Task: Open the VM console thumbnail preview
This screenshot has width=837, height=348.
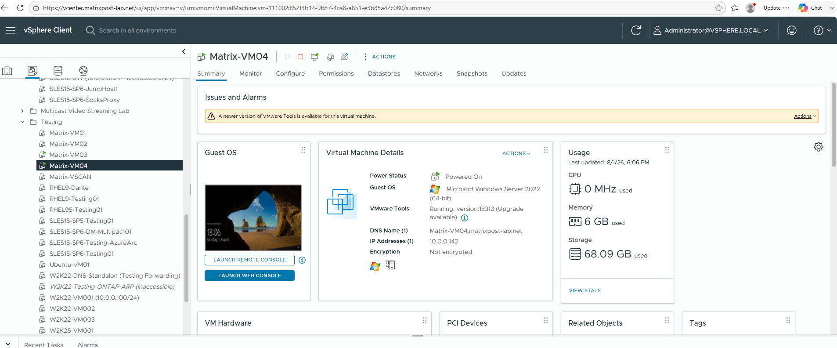Action: tap(253, 218)
